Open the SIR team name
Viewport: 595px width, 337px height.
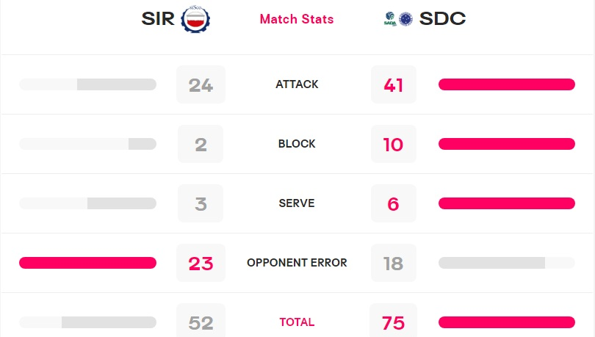click(x=158, y=18)
